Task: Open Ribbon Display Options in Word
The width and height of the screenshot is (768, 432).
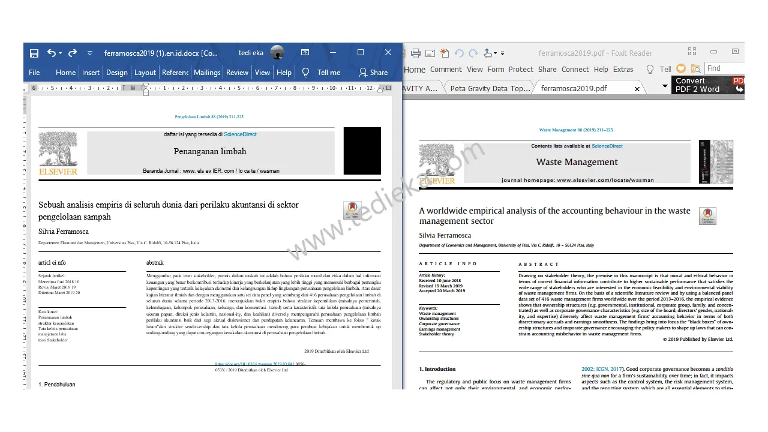Action: [x=305, y=53]
